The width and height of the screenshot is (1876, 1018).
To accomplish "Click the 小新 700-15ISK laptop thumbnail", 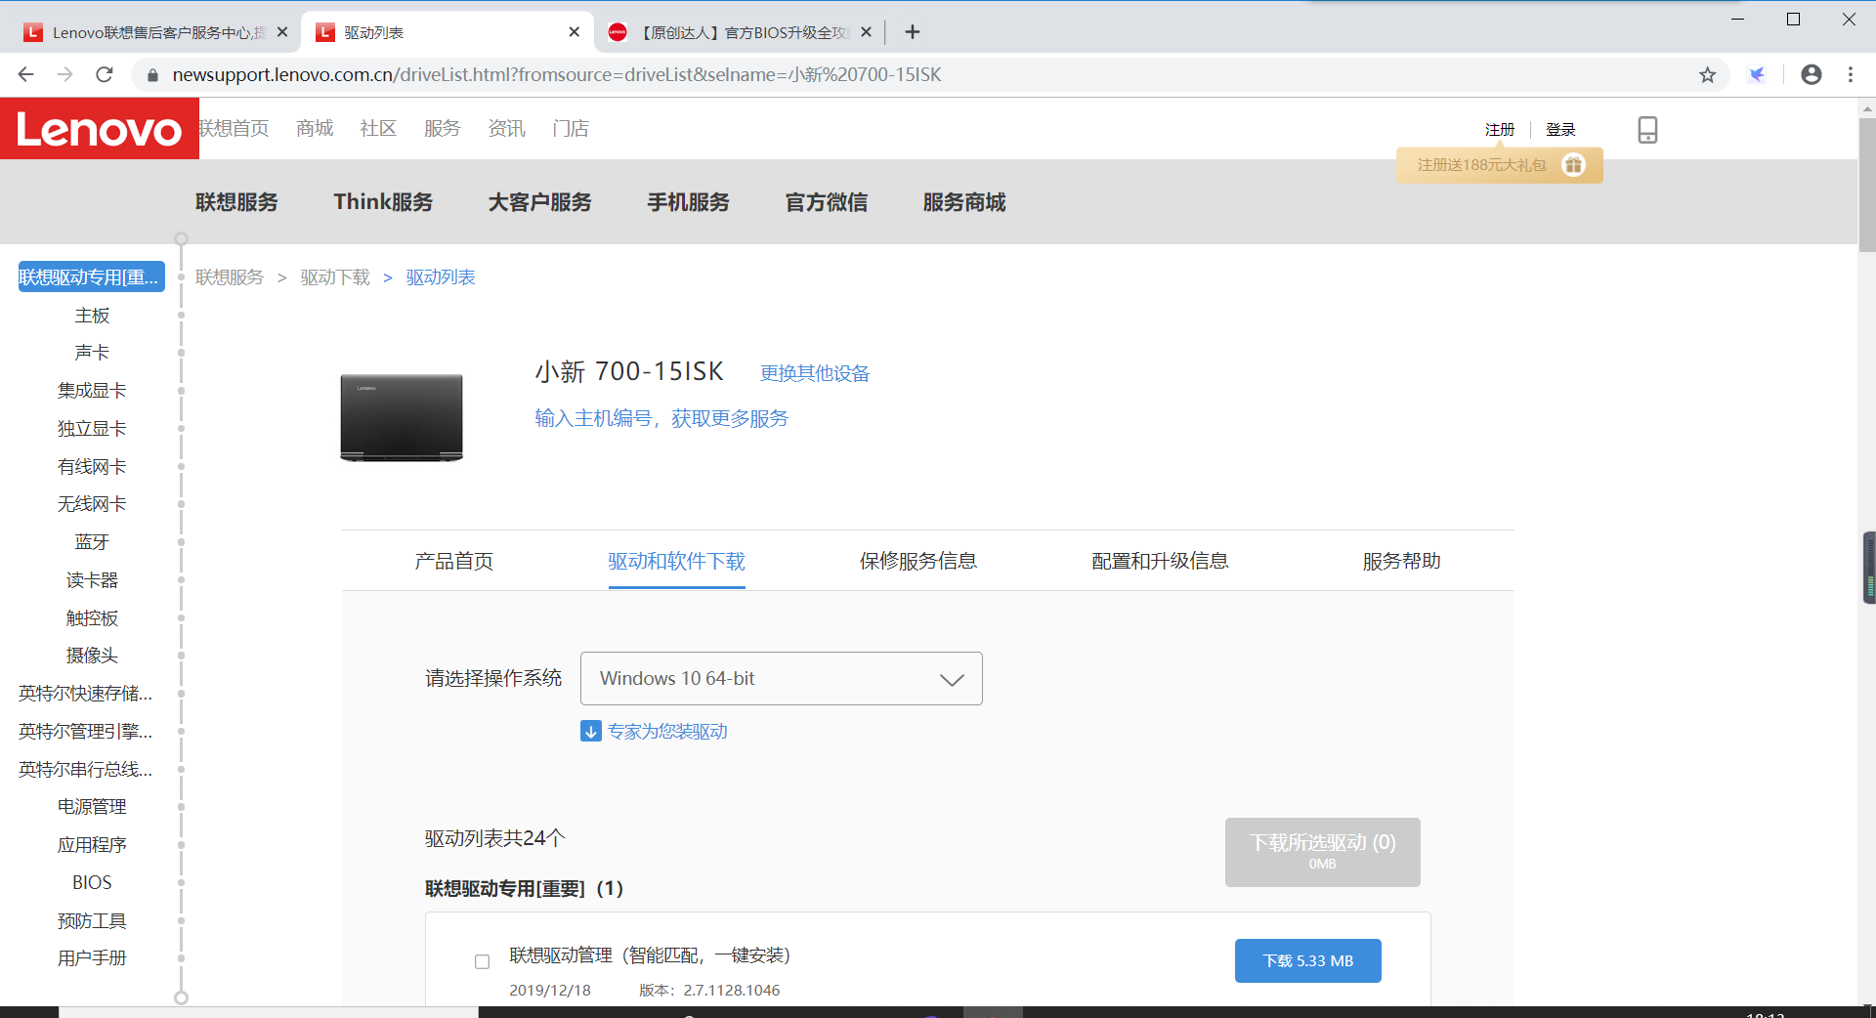I will [x=402, y=417].
